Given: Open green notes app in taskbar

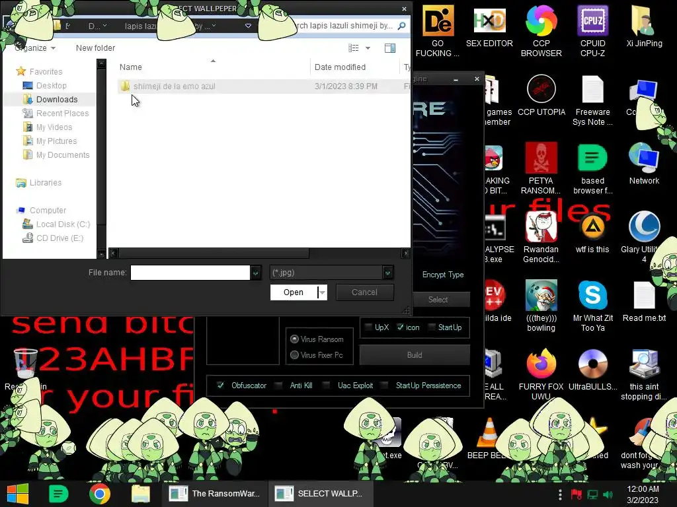Looking at the screenshot, I should coord(58,494).
